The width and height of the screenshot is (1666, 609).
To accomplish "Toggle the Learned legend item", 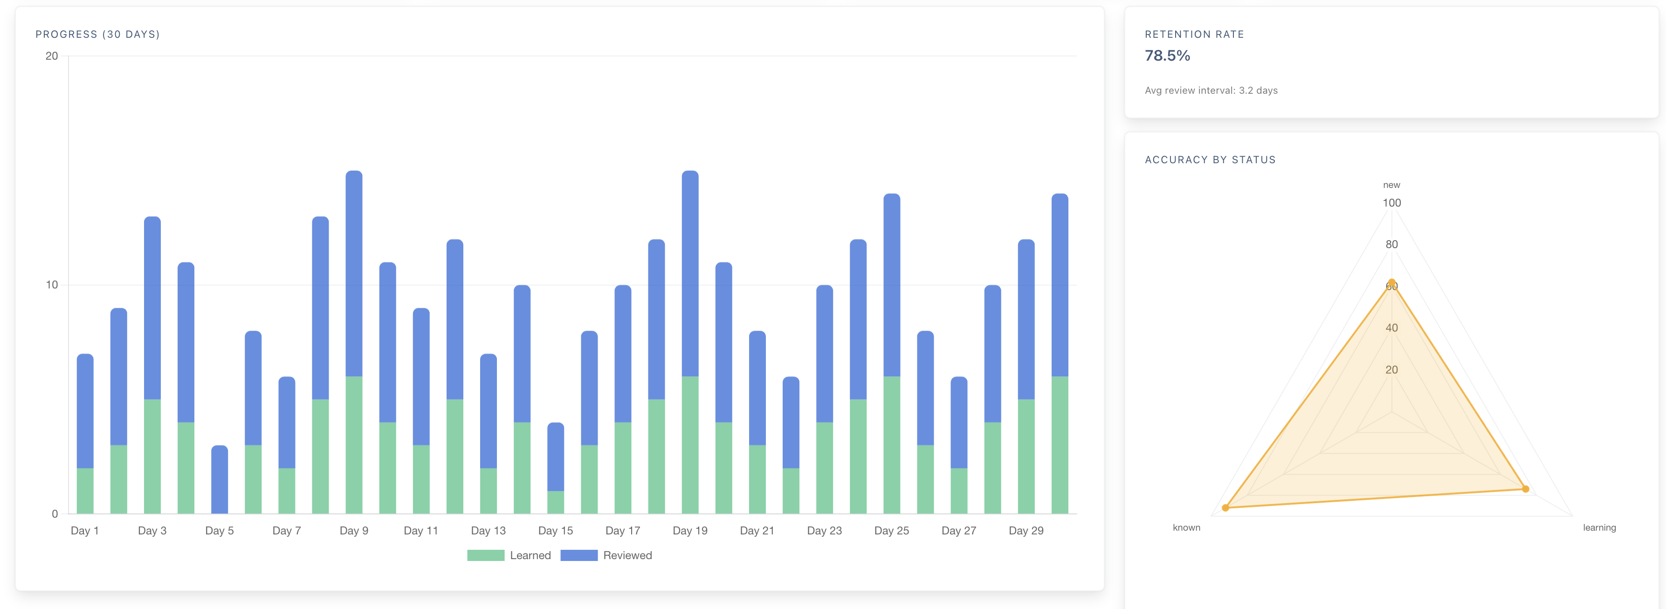I will (530, 555).
